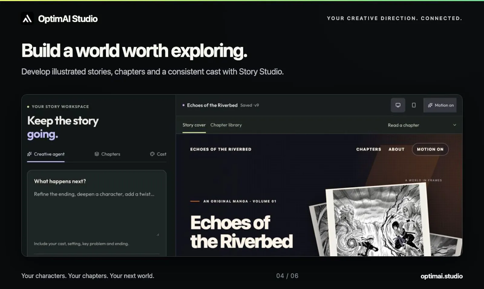484x289 pixels.
Task: Click the Include your cast hint text
Action: point(81,244)
